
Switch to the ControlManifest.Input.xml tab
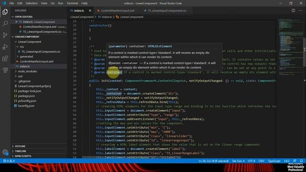click(118, 11)
